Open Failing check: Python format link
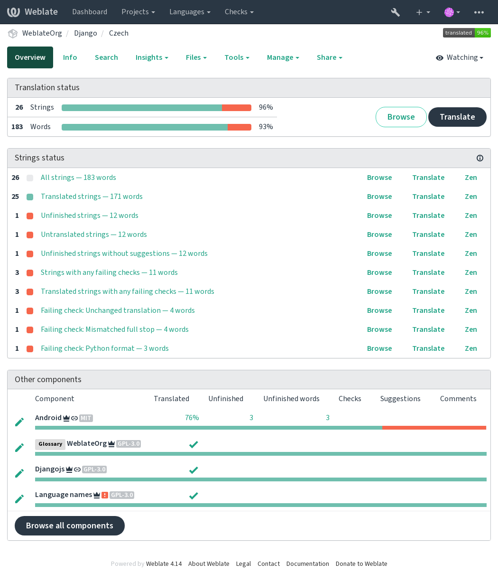The width and height of the screenshot is (498, 582). tap(105, 348)
